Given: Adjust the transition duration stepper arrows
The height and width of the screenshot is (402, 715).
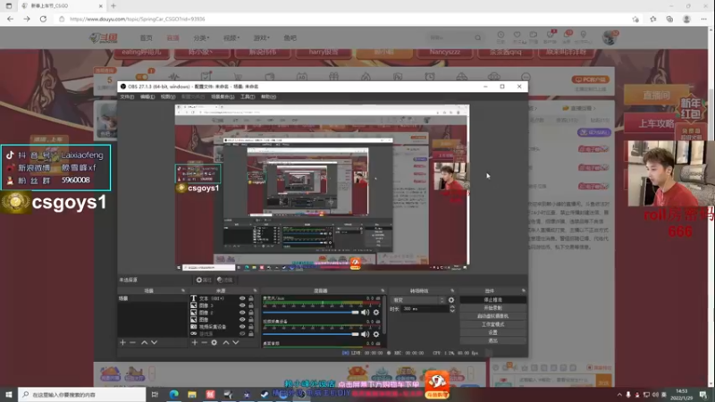Looking at the screenshot, I should 452,308.
